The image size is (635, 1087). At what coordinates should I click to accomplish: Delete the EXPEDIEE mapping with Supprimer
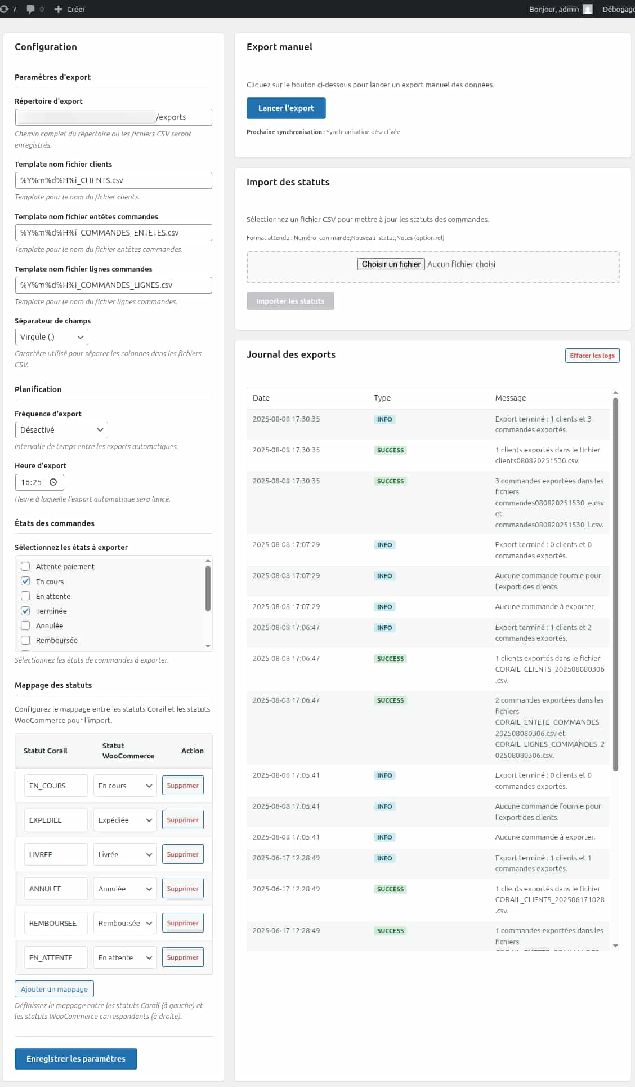pos(182,820)
